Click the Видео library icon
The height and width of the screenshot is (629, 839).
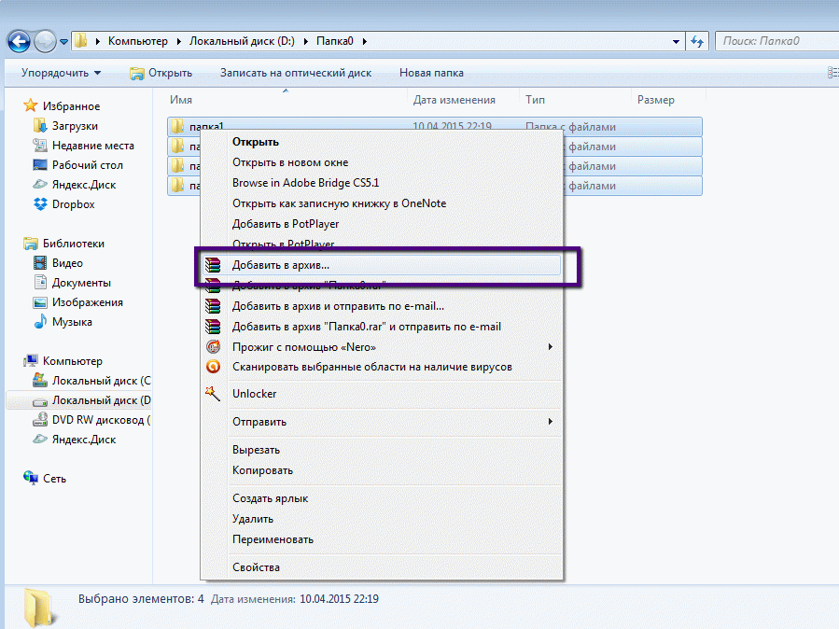(x=40, y=262)
